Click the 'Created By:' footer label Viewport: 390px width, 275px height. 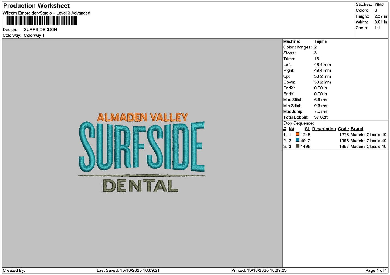coord(14,270)
